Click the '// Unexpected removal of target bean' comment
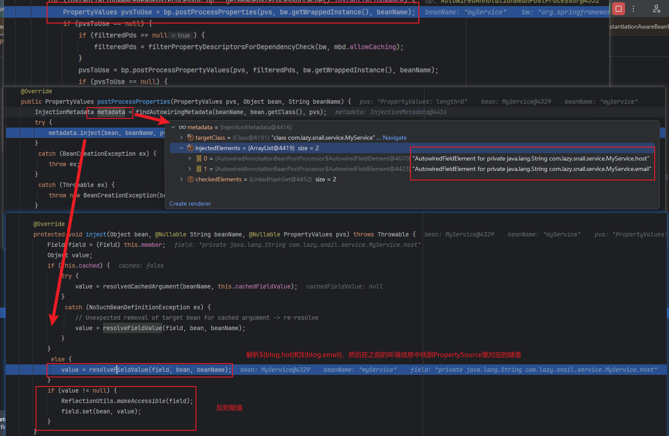 (197, 318)
